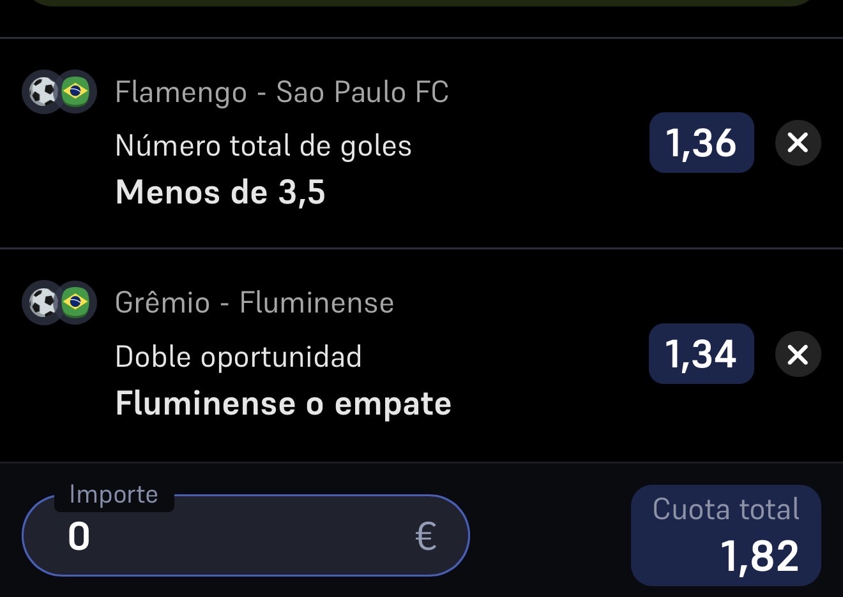
Task: Click the soccer ball icon beside Flamengo match
Action: coord(43,92)
